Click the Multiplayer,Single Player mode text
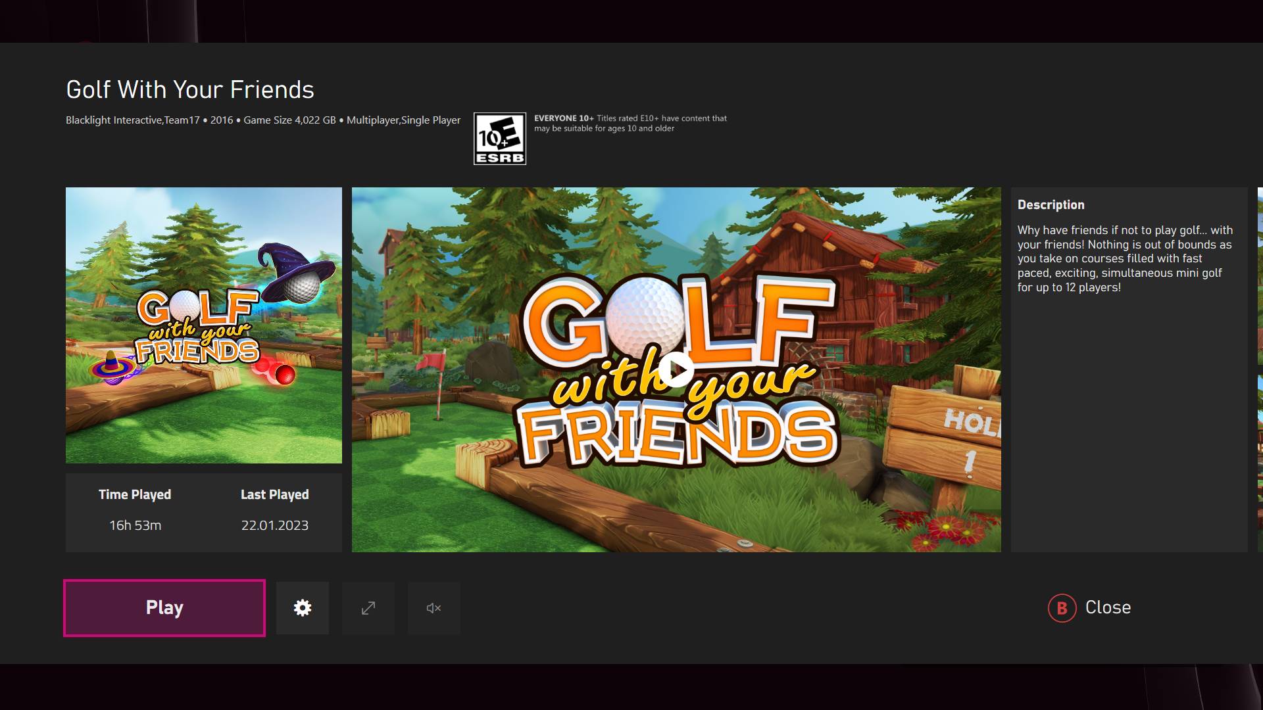The height and width of the screenshot is (710, 1263). (x=403, y=120)
